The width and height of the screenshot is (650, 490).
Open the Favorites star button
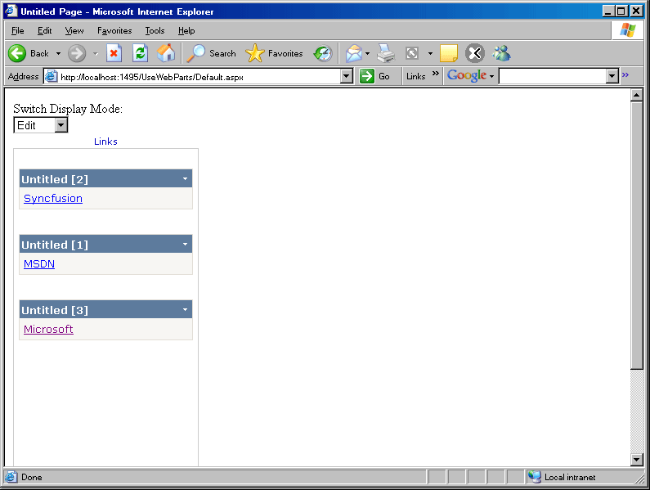tap(274, 53)
